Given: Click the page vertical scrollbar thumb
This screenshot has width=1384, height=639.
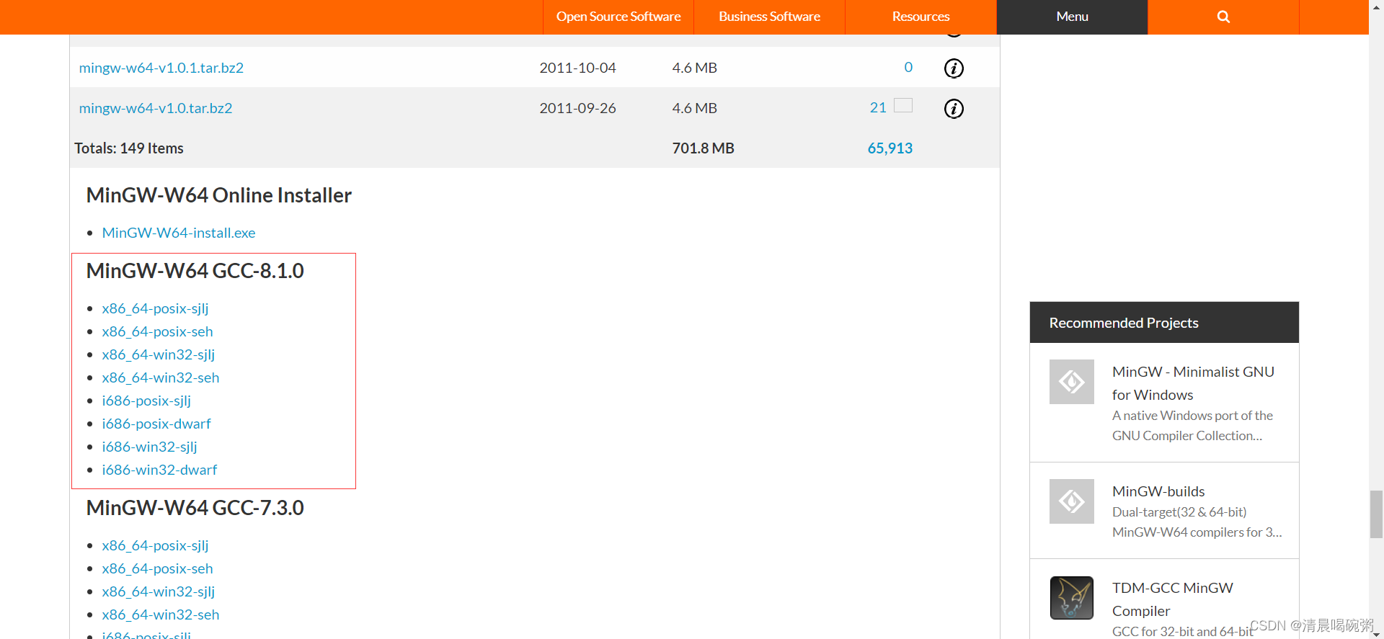Looking at the screenshot, I should coord(1376,514).
